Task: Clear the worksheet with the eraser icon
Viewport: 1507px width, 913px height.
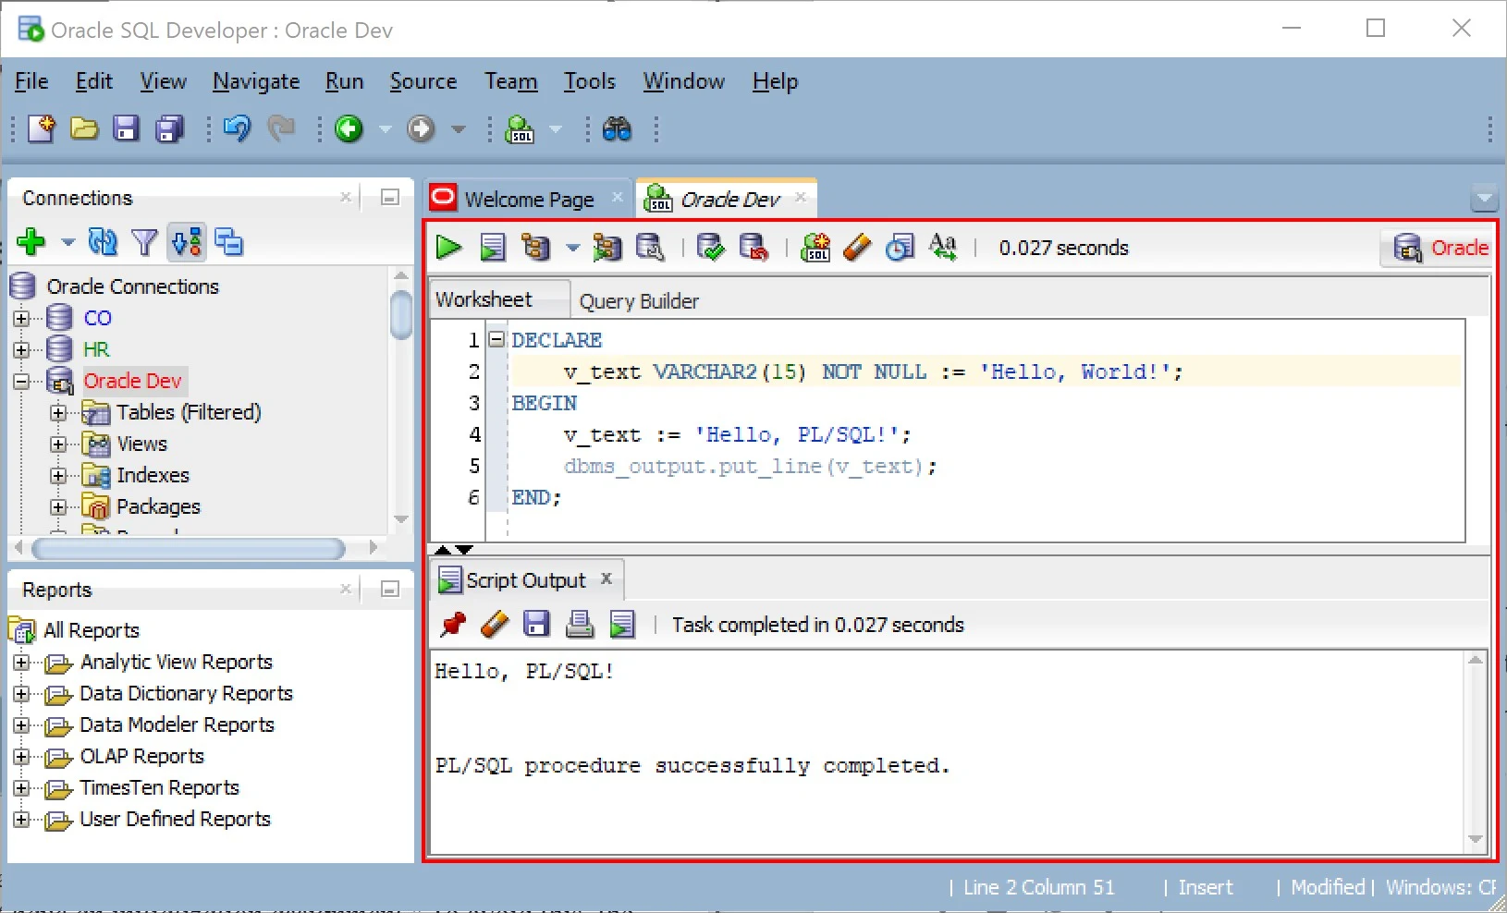Action: pos(857,247)
